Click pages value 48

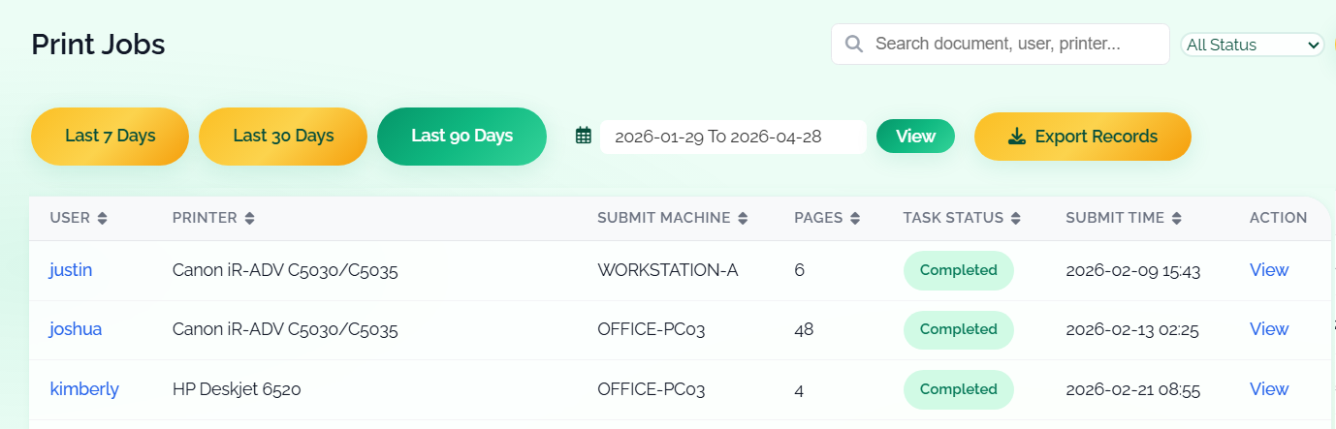click(804, 330)
